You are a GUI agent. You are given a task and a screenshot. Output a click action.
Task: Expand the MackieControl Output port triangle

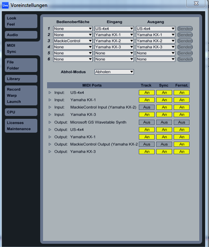coord(50,144)
